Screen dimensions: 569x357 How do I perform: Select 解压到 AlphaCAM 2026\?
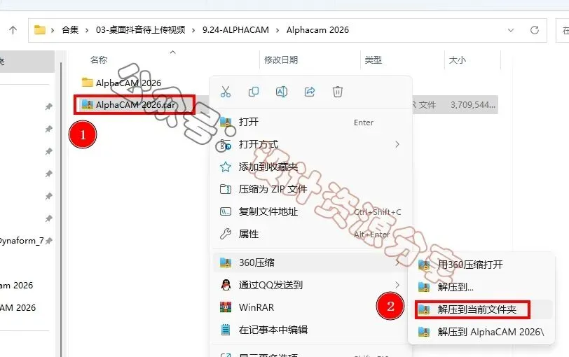pyautogui.click(x=481, y=332)
